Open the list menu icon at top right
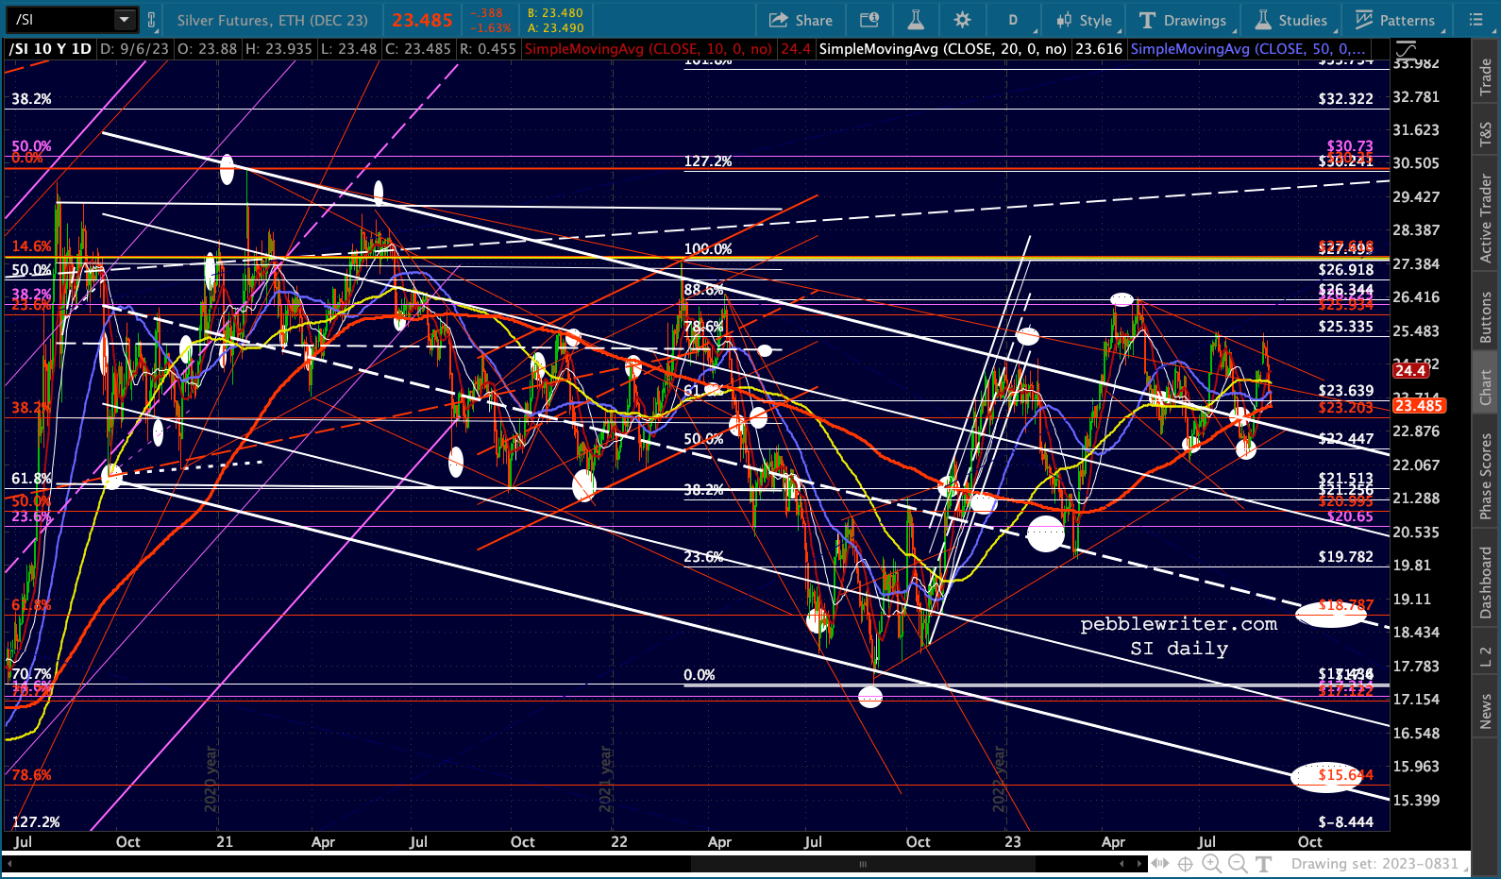Image resolution: width=1501 pixels, height=879 pixels. [1477, 20]
